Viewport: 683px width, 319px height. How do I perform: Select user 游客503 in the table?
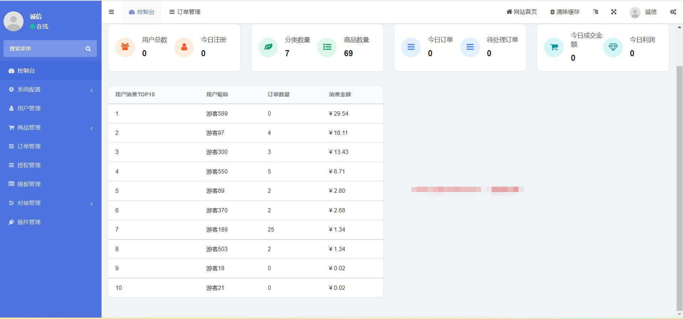pos(217,249)
